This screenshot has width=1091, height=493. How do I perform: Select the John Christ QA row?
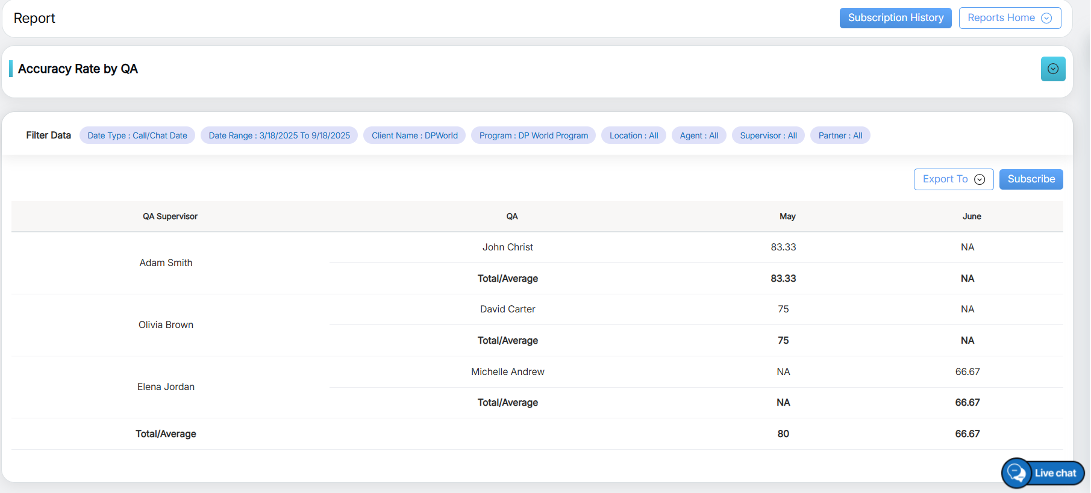(507, 247)
